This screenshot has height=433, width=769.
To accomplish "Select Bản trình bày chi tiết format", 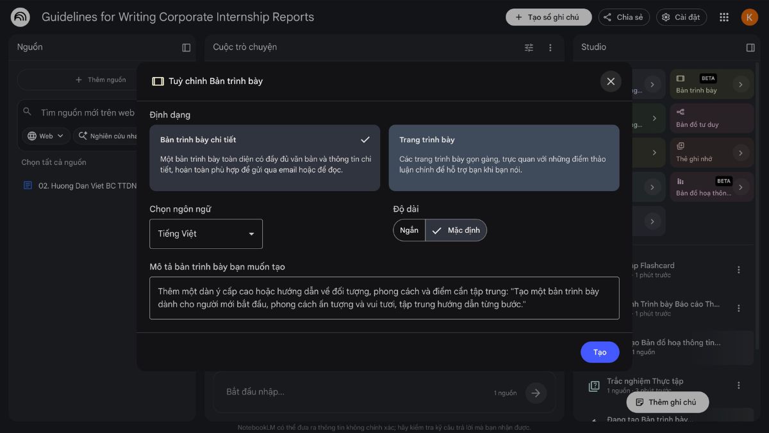I will 265,158.
